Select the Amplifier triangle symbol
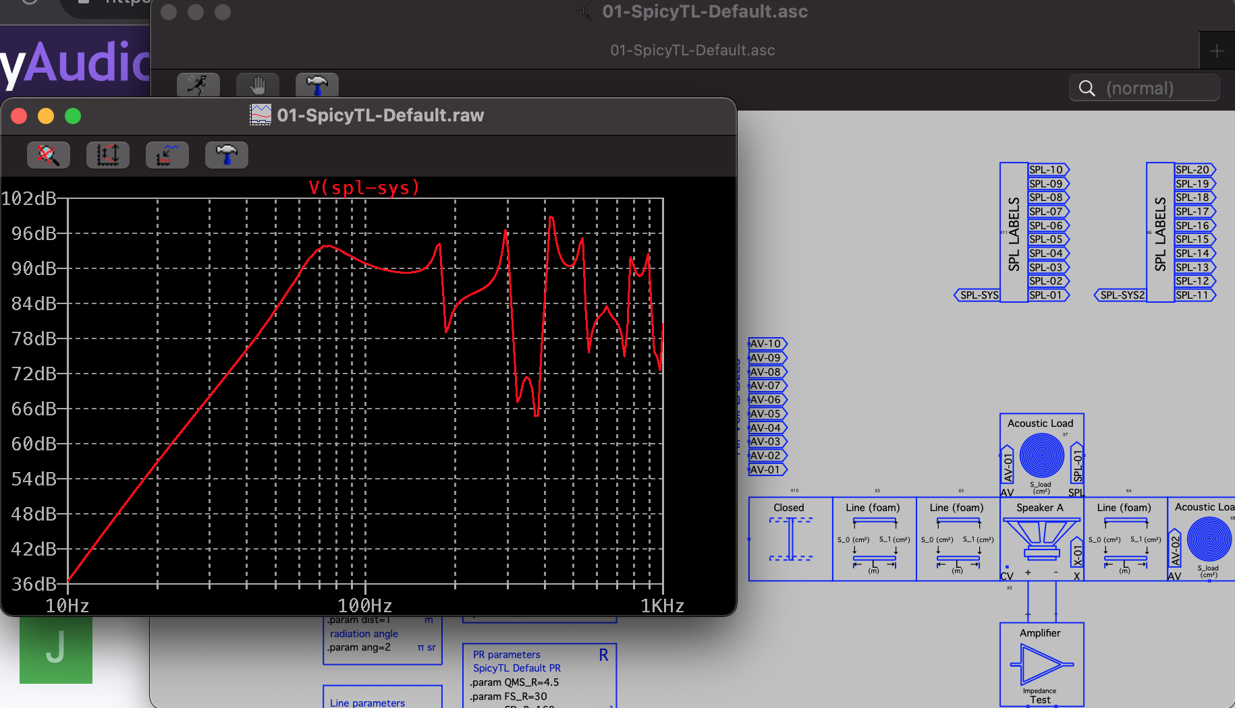 coord(1041,664)
